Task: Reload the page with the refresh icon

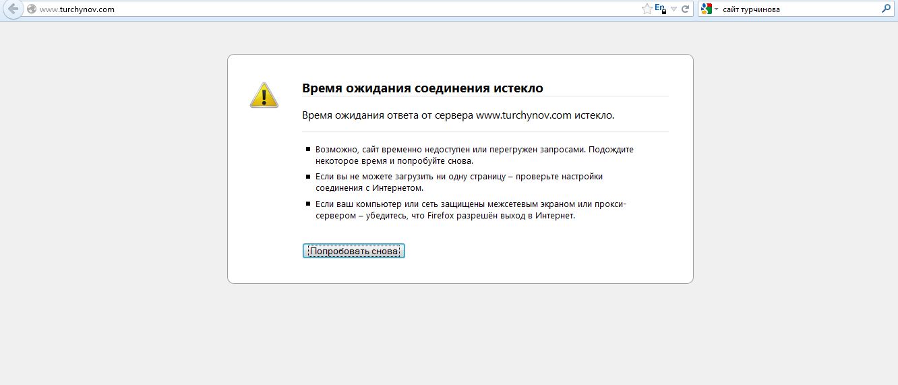Action: click(685, 9)
